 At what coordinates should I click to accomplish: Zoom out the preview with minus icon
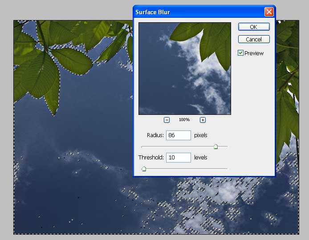click(x=167, y=120)
